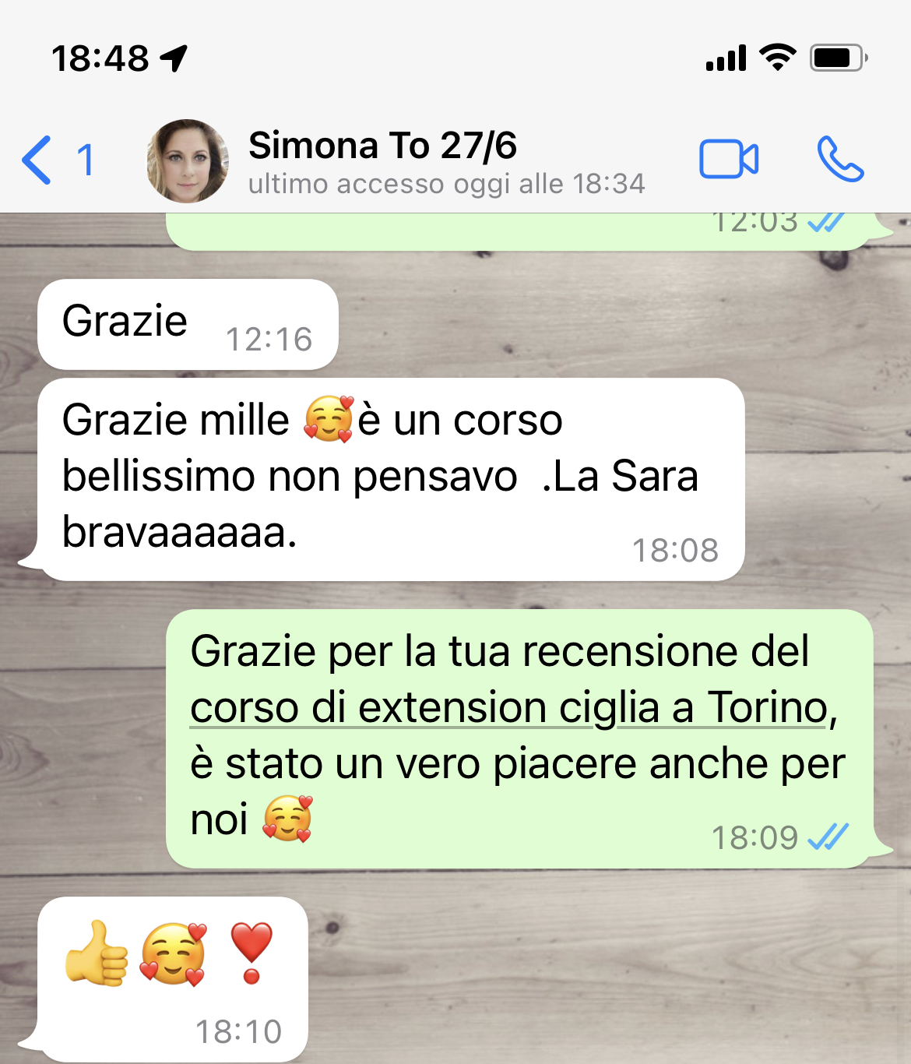
Task: Tap the thumbs up emoji in last message
Action: [97, 953]
